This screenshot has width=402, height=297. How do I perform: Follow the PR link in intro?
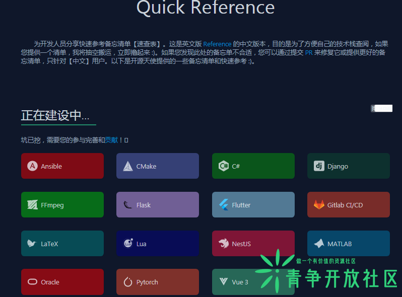pos(309,53)
